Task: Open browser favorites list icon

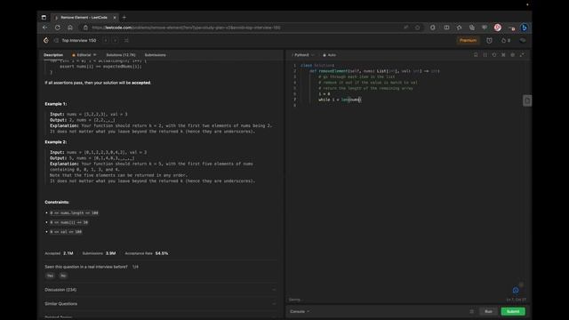Action: point(459,28)
